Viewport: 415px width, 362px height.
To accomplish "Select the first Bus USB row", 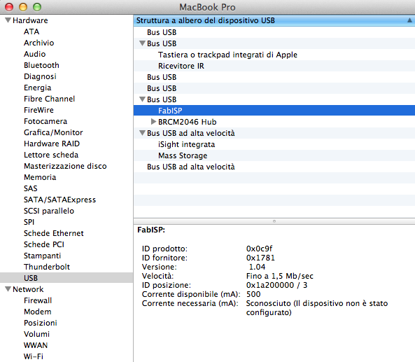I will 274,32.
